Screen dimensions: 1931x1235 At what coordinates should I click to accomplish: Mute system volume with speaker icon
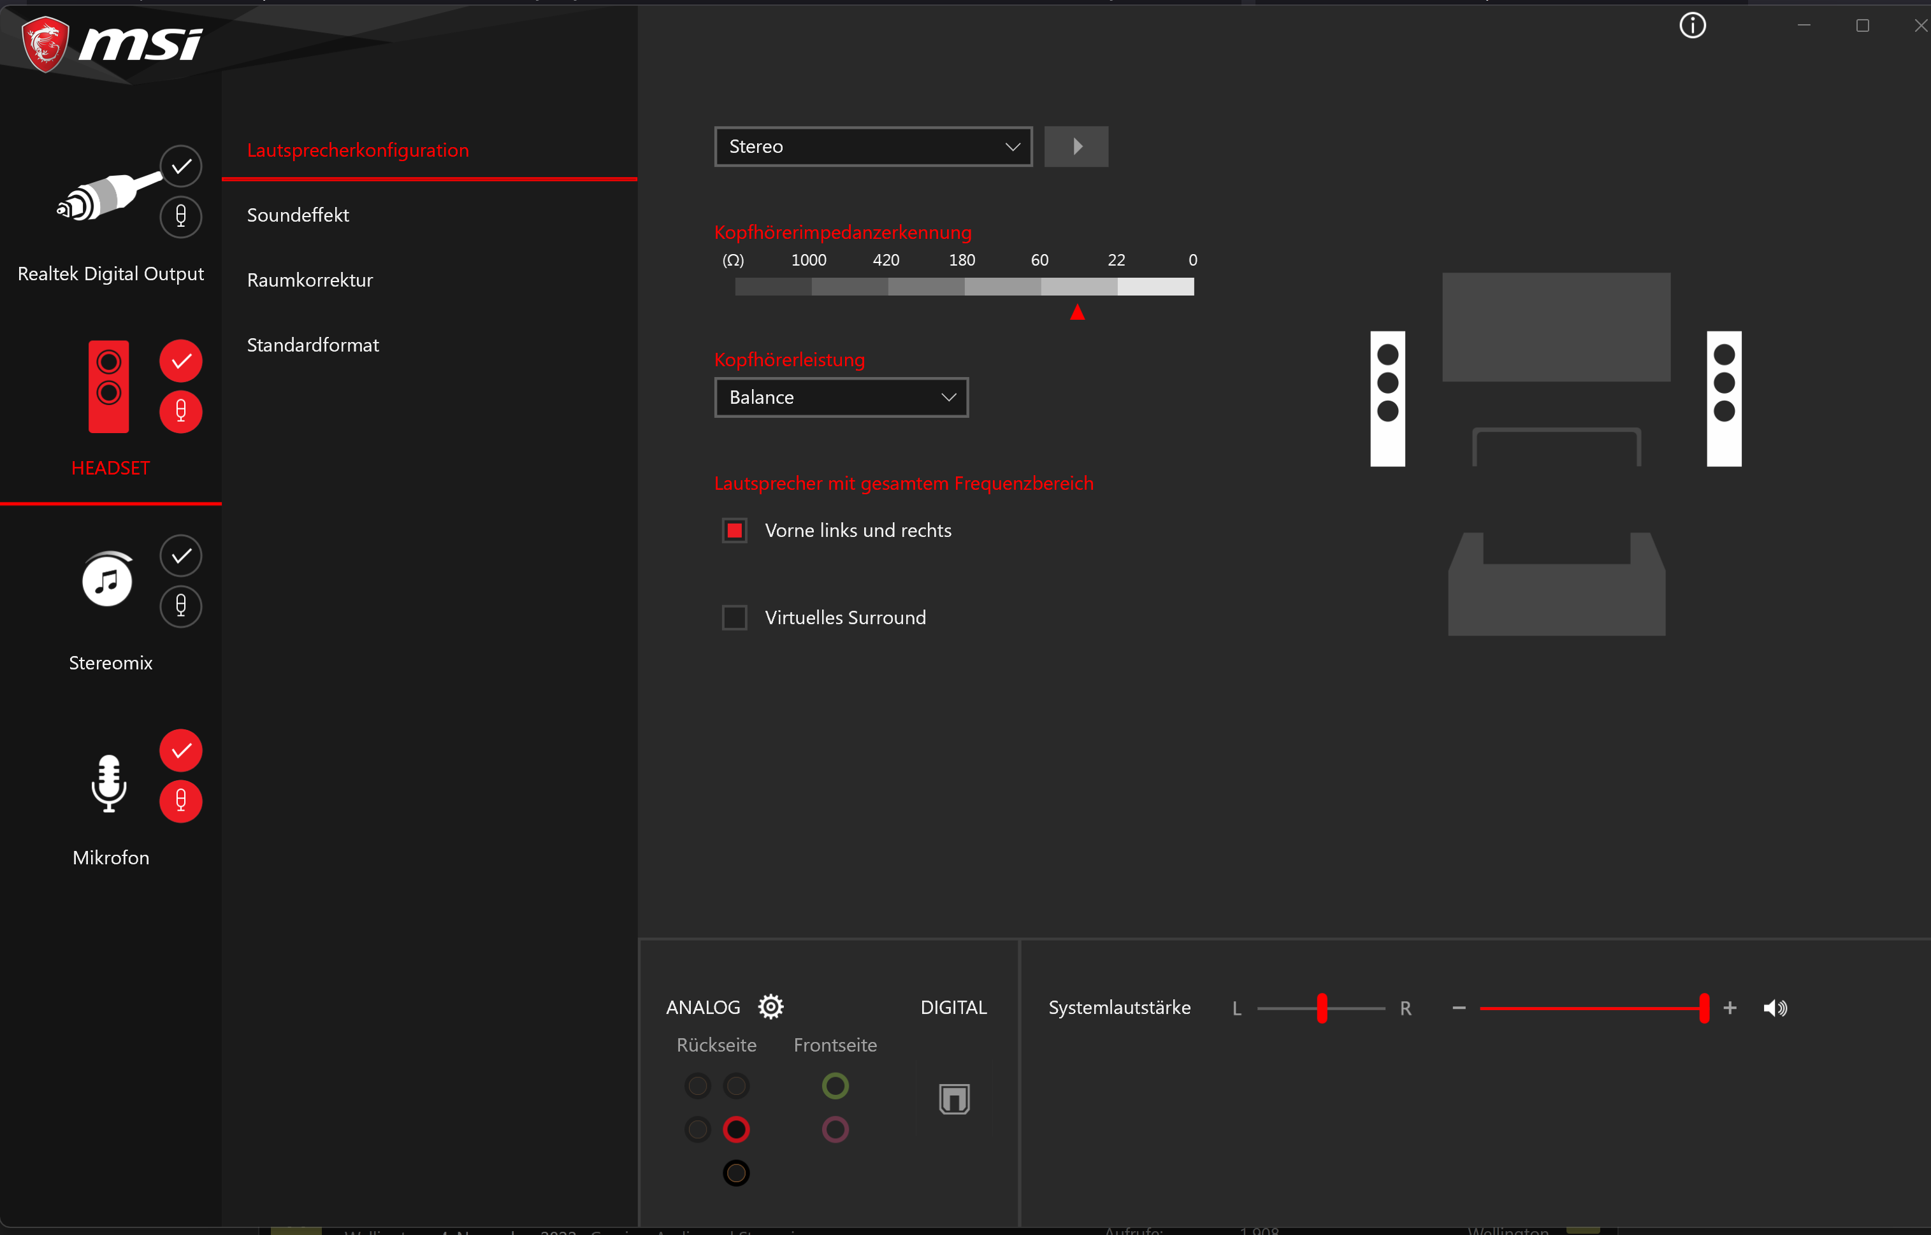coord(1775,1008)
